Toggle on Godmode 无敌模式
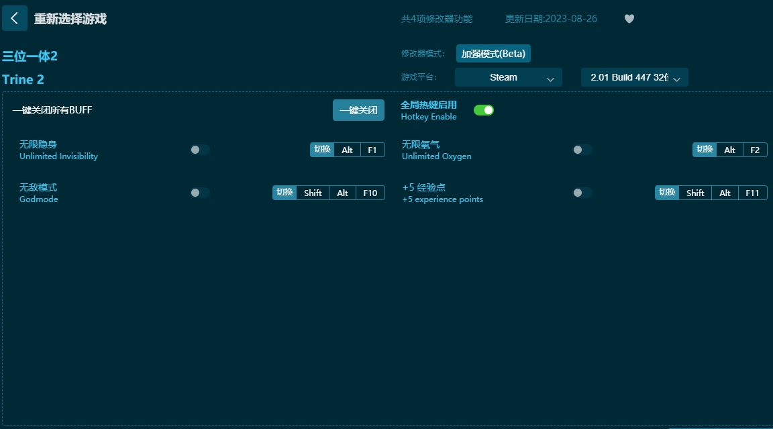The image size is (773, 429). pos(200,193)
